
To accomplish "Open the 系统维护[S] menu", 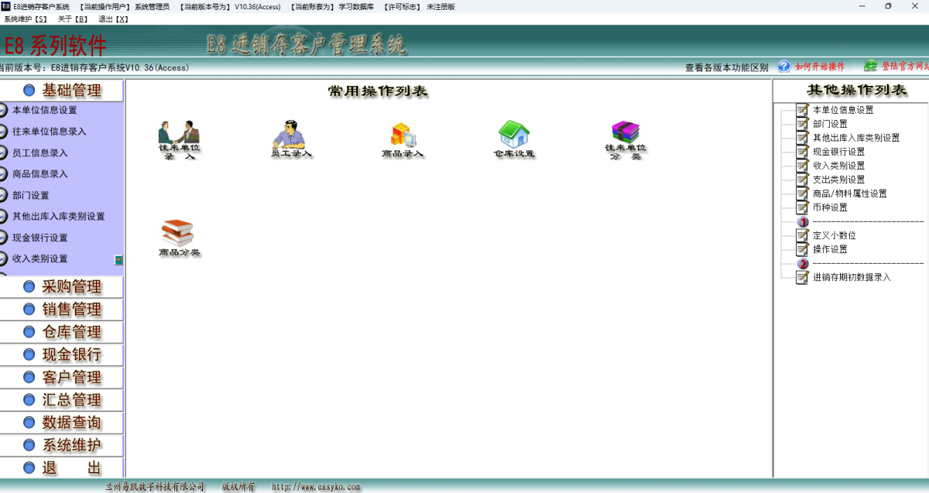I will coord(24,19).
